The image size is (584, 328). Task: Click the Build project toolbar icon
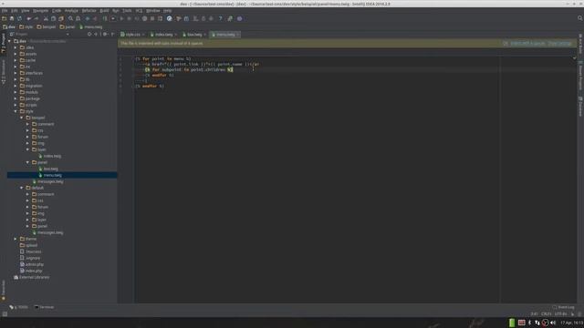[x=105, y=18]
